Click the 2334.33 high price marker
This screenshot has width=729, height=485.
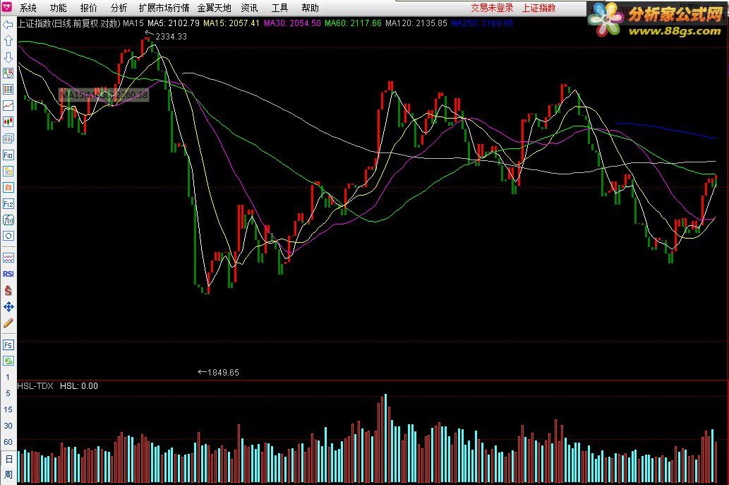tap(171, 36)
